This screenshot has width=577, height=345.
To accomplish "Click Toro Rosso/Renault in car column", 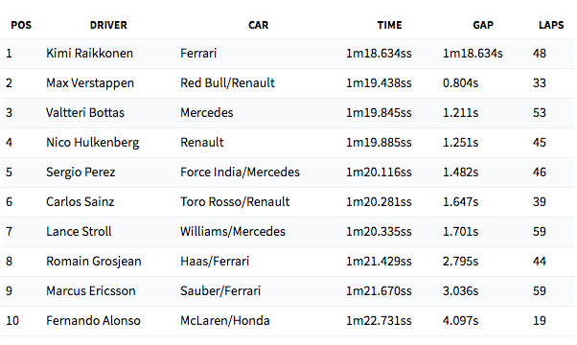I will (x=235, y=202).
